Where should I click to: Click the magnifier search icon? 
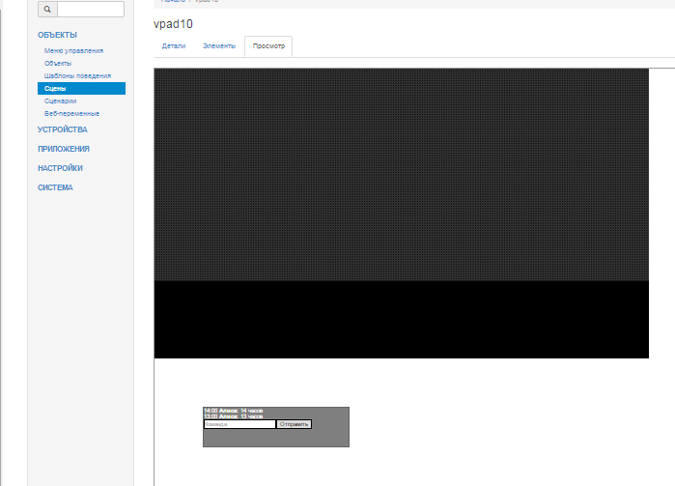(47, 9)
